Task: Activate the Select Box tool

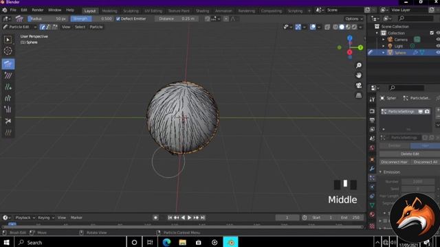Action: [8, 40]
